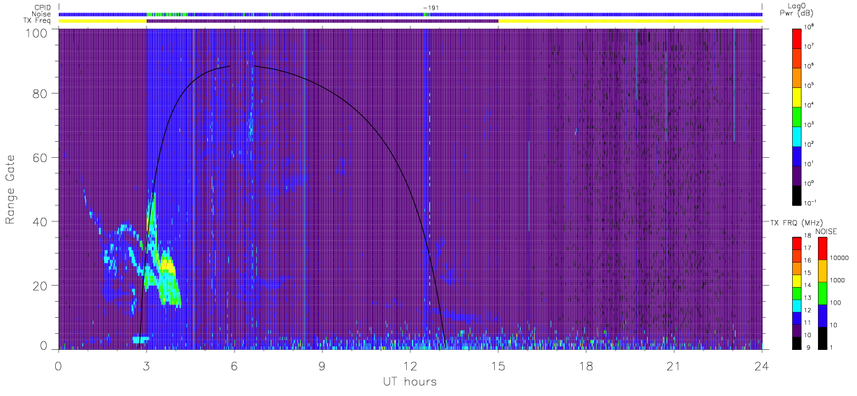The width and height of the screenshot is (857, 396).
Task: Click the '6' tick on UT hours axis
Action: (x=234, y=365)
